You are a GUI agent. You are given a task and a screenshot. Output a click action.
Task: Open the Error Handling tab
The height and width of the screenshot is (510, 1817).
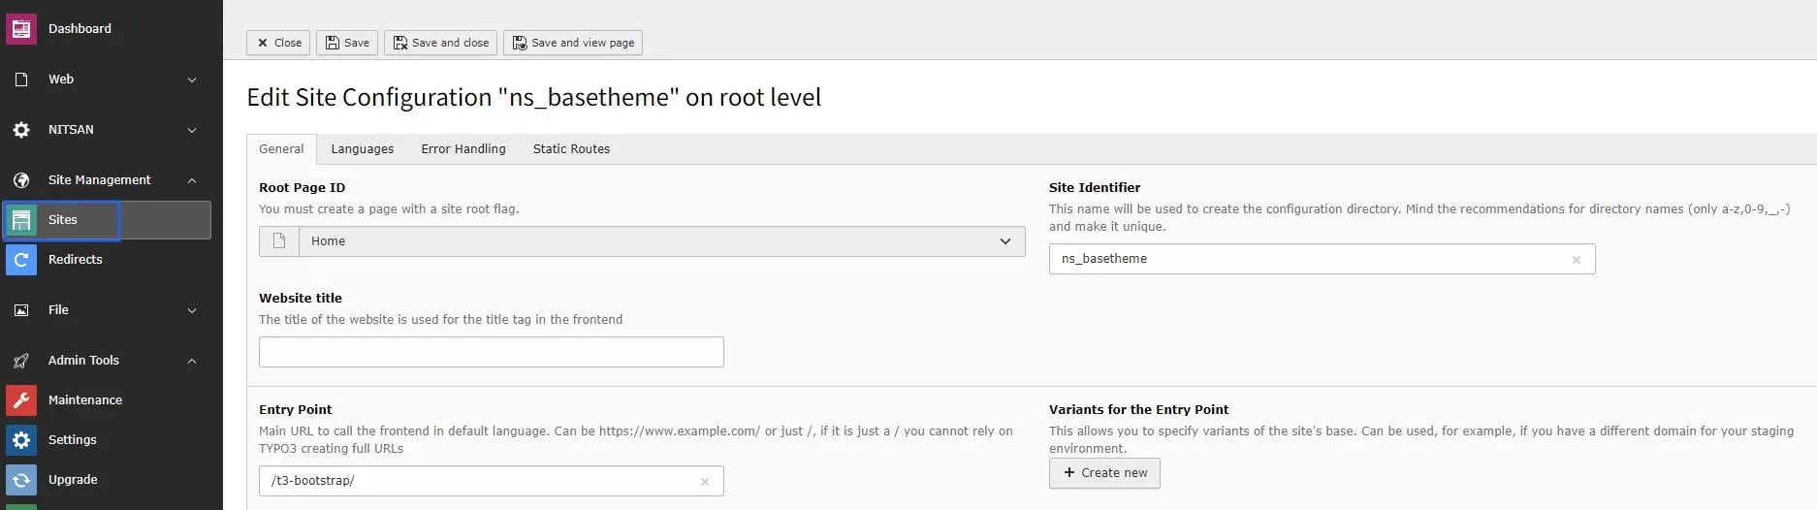tap(463, 149)
